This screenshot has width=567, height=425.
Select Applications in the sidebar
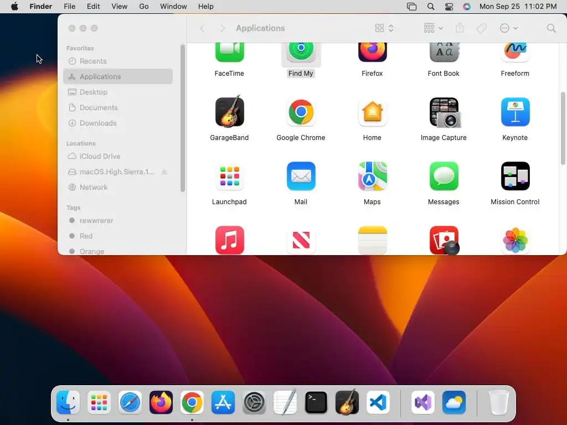tap(118, 76)
